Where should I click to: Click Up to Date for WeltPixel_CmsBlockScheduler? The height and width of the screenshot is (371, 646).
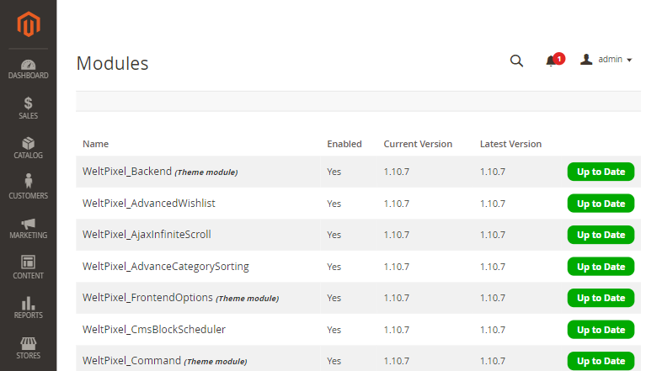point(601,330)
